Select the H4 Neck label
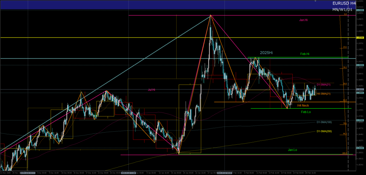The width and height of the screenshot is (366, 175). (303, 106)
